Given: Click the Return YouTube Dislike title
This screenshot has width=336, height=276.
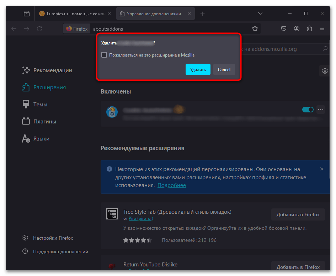Looking at the screenshot, I should coord(150,264).
